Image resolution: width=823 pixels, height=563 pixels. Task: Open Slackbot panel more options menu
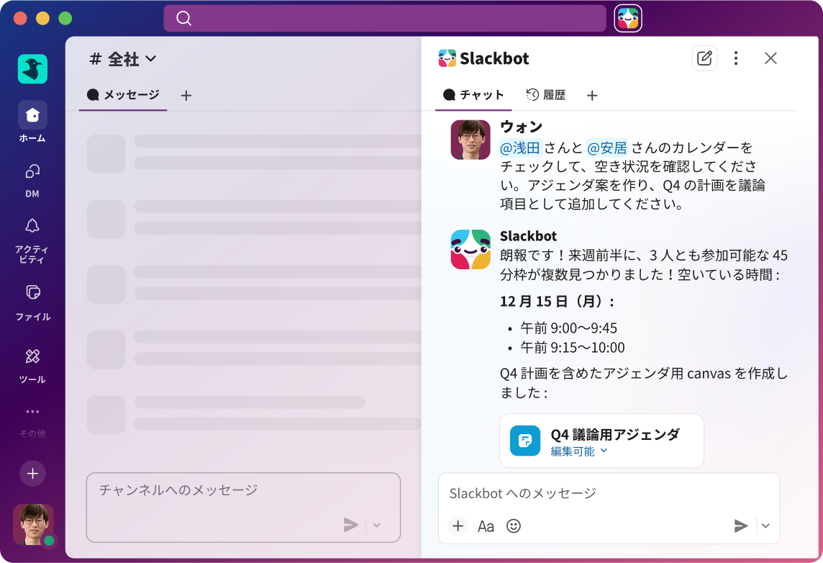[736, 58]
